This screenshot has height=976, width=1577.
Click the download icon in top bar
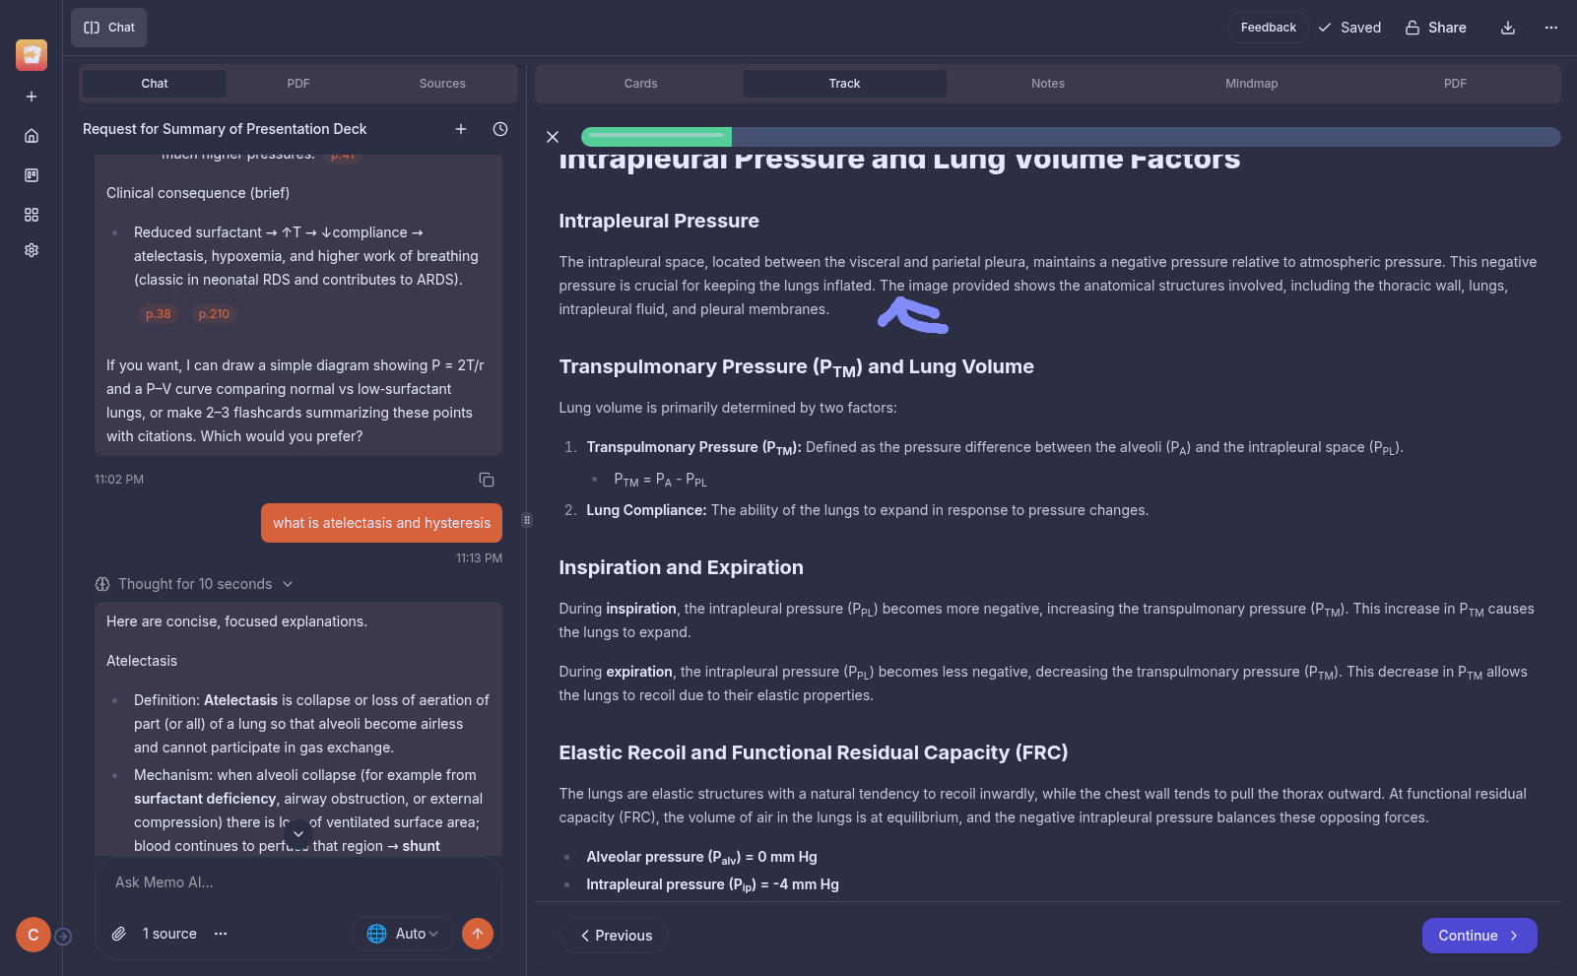point(1507,28)
